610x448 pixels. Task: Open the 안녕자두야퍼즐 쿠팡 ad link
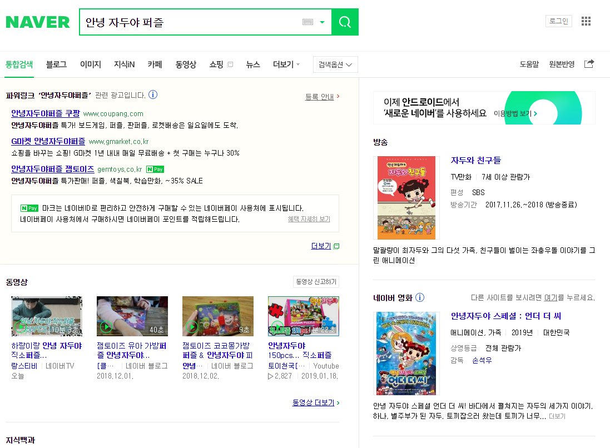pyautogui.click(x=46, y=113)
